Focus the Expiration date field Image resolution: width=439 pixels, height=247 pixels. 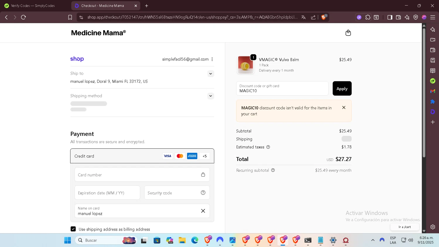(x=107, y=193)
